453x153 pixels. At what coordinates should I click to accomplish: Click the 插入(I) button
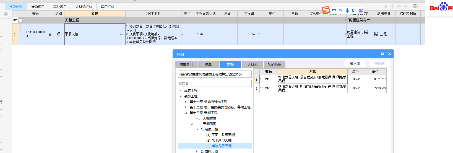pos(355,63)
